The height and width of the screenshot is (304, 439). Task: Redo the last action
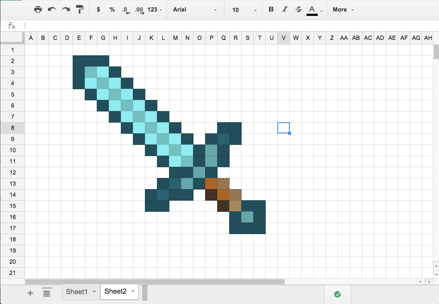pyautogui.click(x=65, y=9)
